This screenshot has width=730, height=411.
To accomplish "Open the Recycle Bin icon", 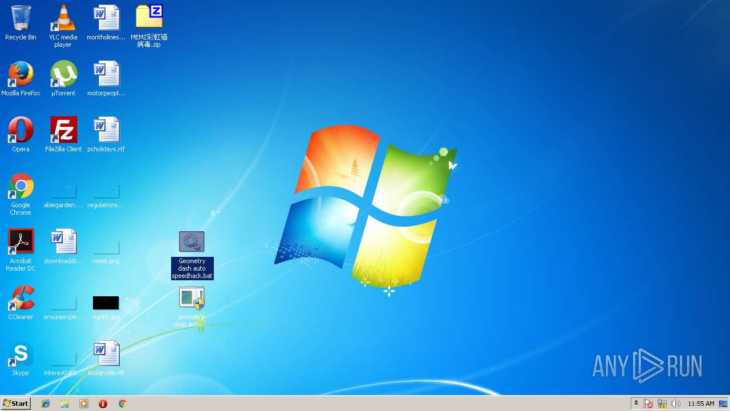I will pos(21,18).
